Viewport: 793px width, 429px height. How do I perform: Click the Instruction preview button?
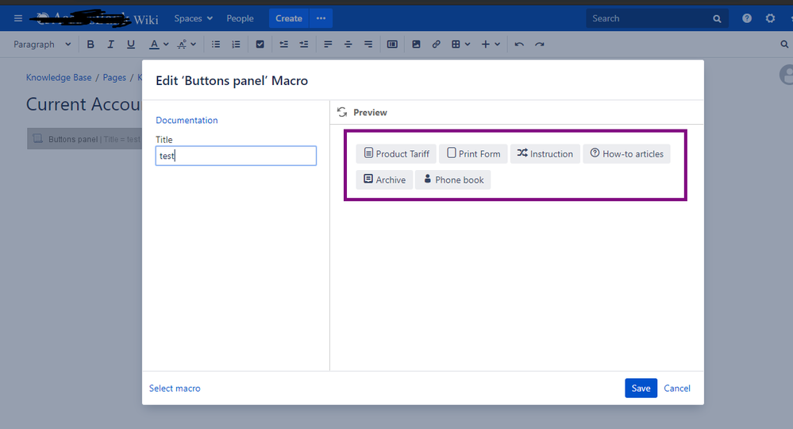545,154
